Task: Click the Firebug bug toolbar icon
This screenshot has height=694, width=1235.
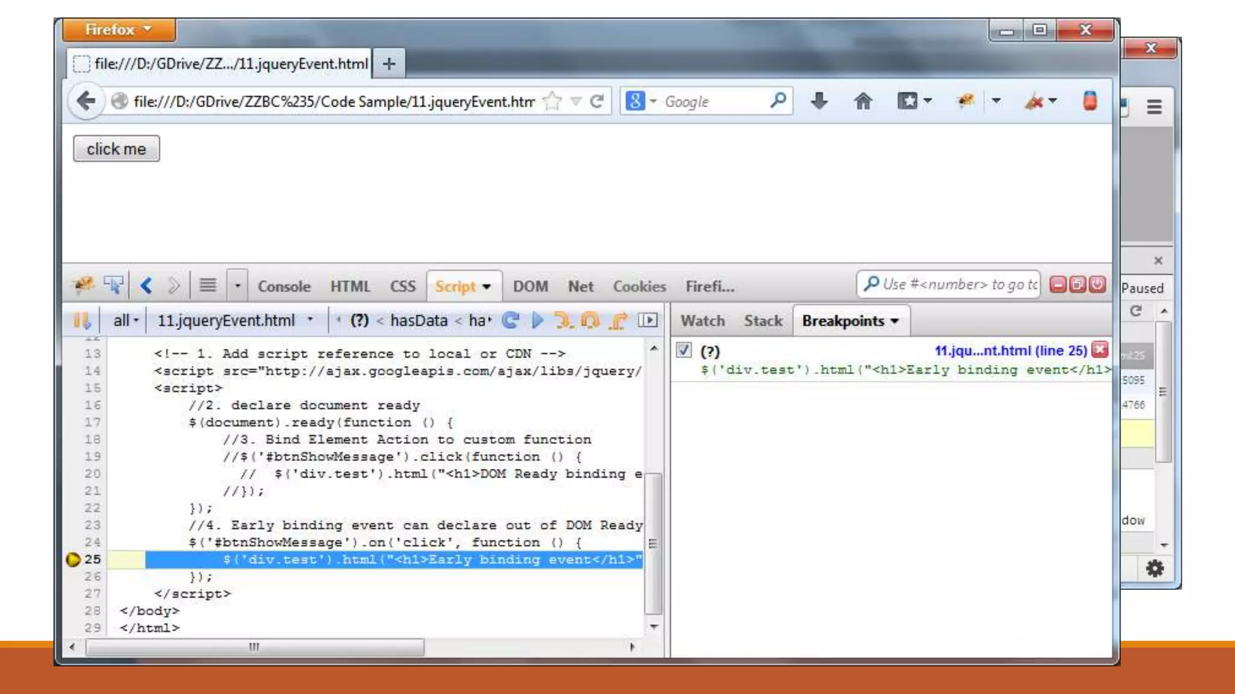Action: pyautogui.click(x=966, y=101)
